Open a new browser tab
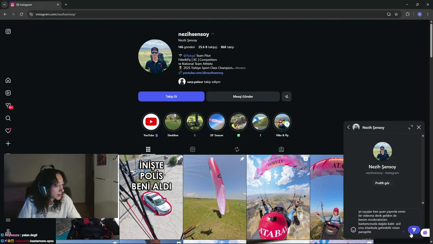 coord(66,5)
